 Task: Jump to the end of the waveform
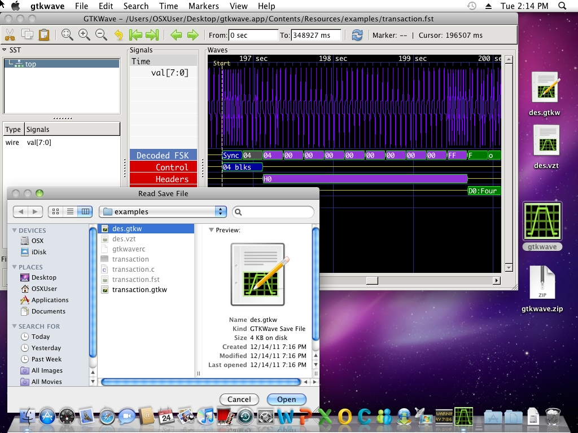click(x=152, y=35)
